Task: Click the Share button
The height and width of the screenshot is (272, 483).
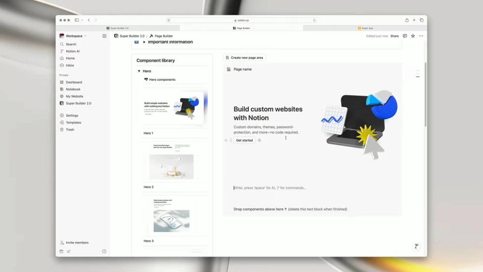Action: (x=394, y=36)
